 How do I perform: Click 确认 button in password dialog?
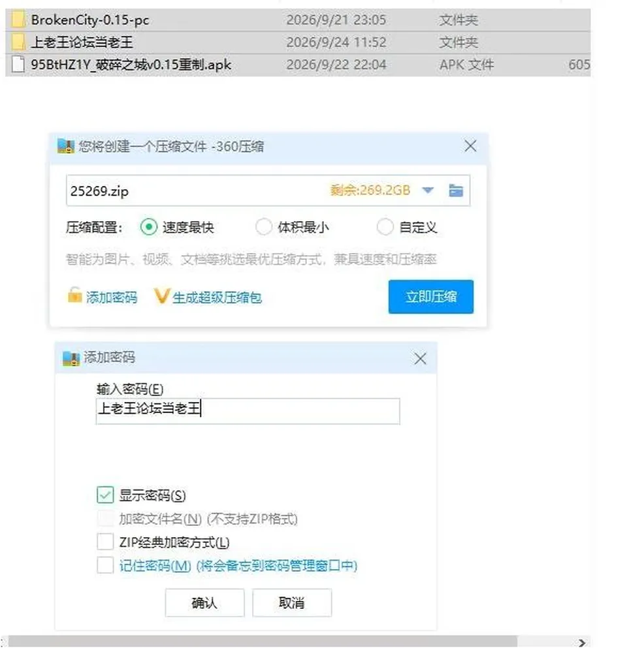click(204, 603)
